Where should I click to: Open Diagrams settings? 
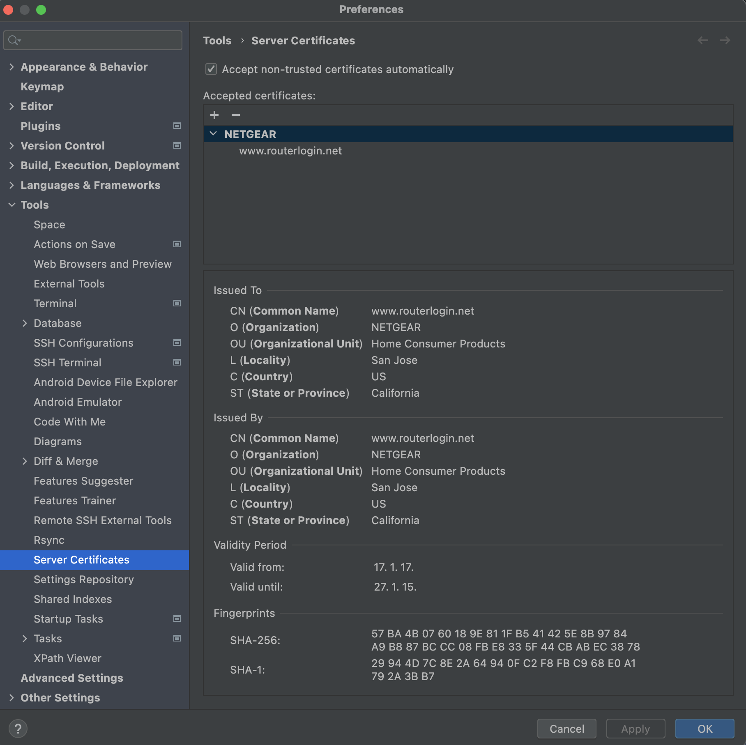point(58,441)
